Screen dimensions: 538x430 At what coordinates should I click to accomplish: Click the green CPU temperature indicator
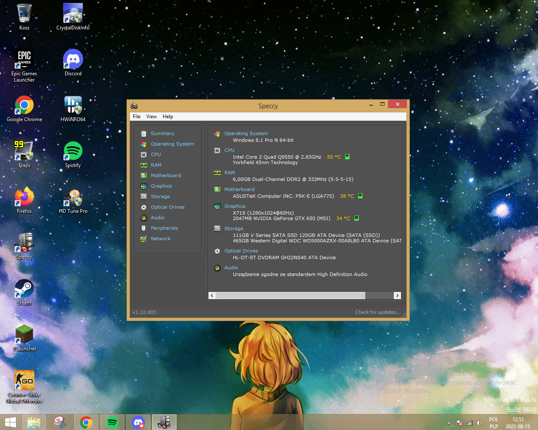coord(347,157)
